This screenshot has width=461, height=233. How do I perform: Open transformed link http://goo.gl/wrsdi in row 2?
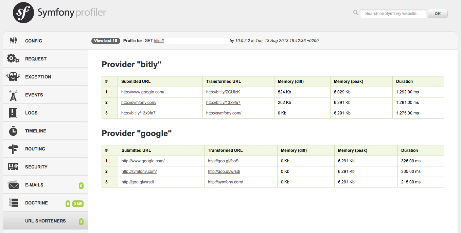point(224,172)
